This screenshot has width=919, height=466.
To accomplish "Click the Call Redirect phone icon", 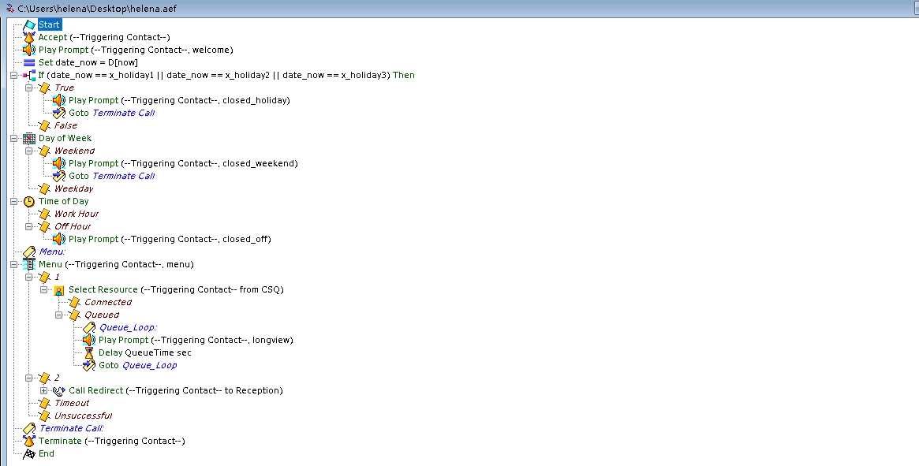I will pos(59,390).
